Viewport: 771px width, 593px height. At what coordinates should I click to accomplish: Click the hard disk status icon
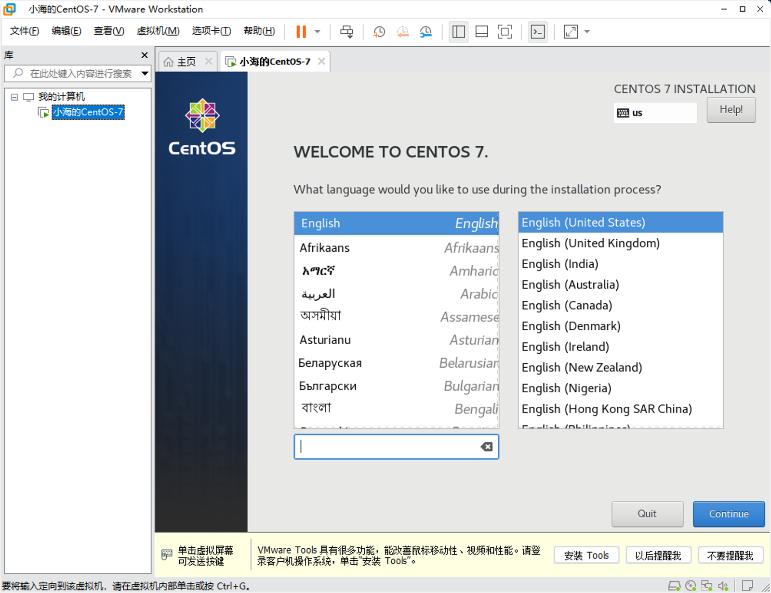(x=675, y=586)
